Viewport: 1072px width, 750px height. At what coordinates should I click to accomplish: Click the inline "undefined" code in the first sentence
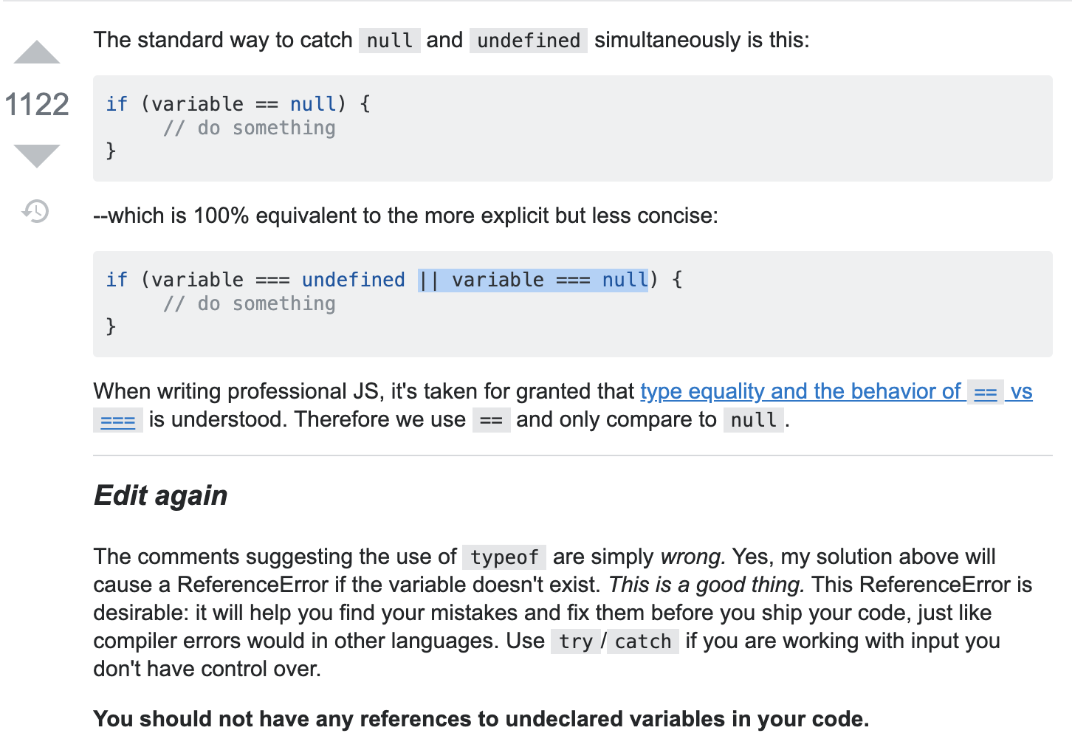tap(529, 41)
